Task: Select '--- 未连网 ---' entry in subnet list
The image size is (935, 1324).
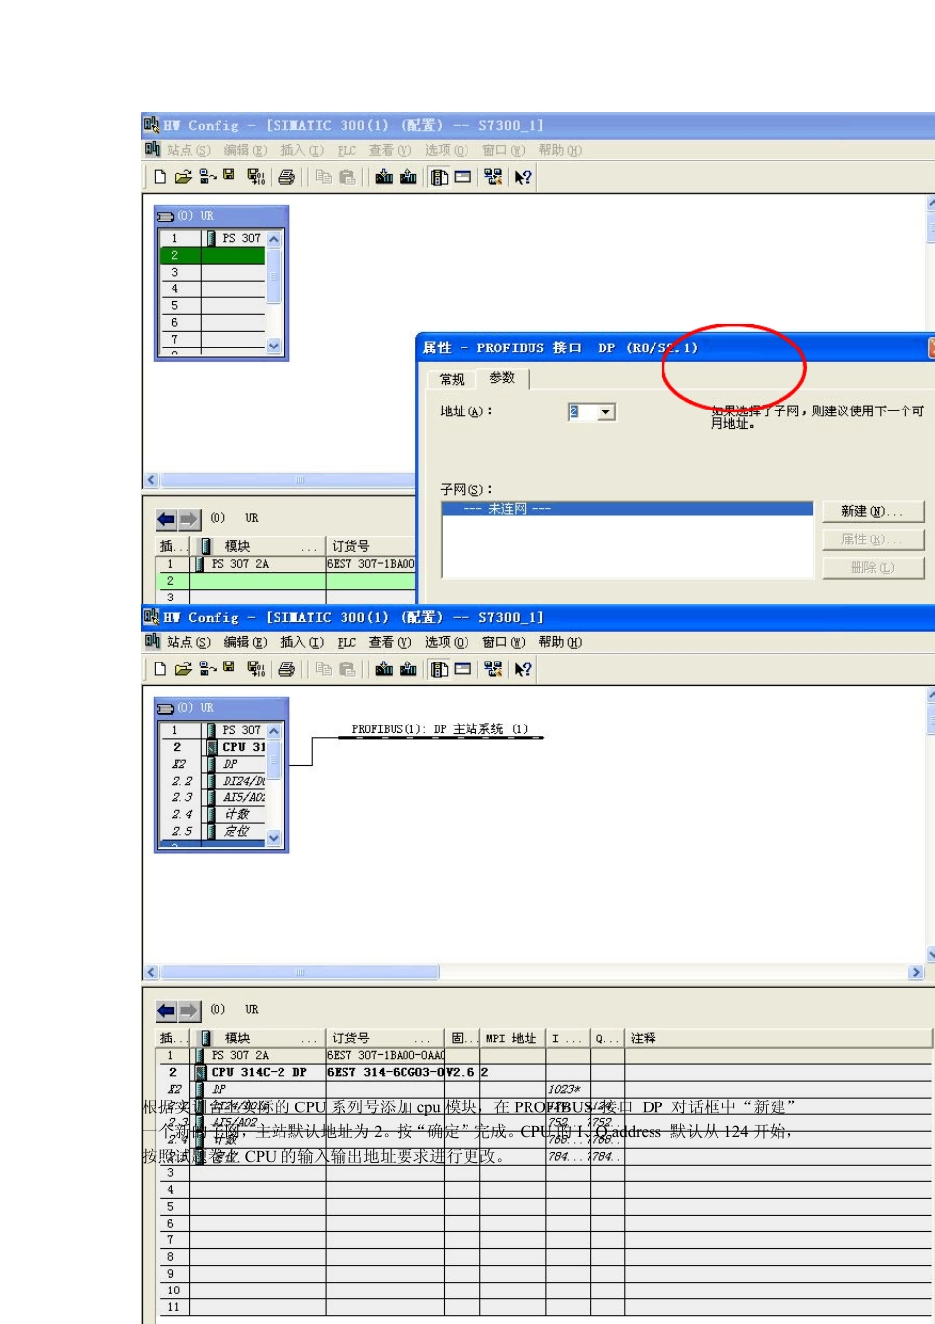Action: click(627, 509)
